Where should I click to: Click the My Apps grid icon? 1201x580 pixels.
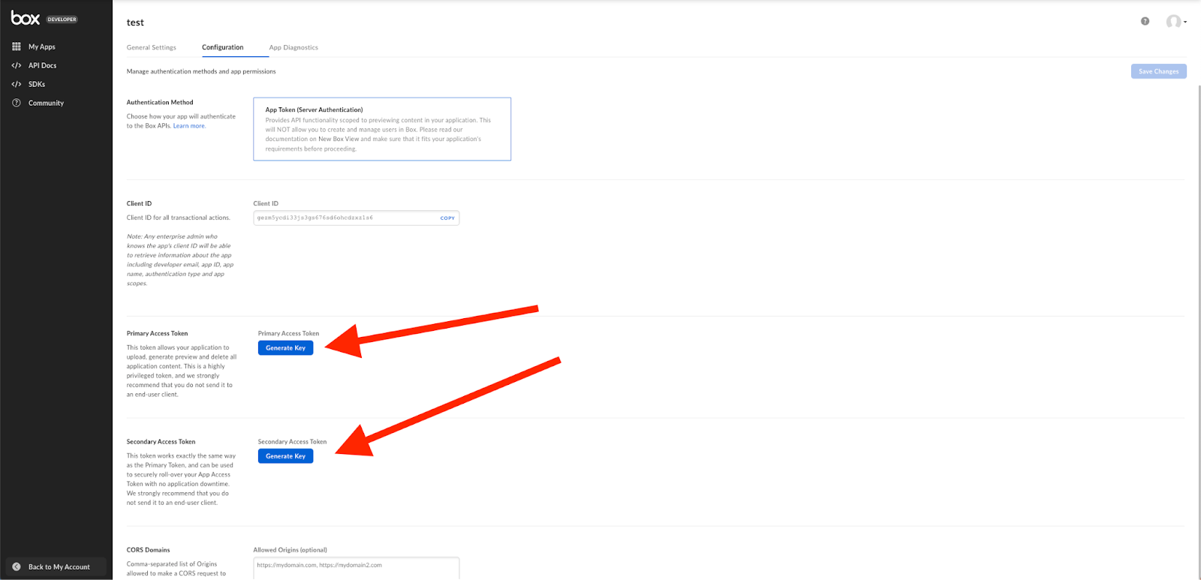pyautogui.click(x=17, y=47)
